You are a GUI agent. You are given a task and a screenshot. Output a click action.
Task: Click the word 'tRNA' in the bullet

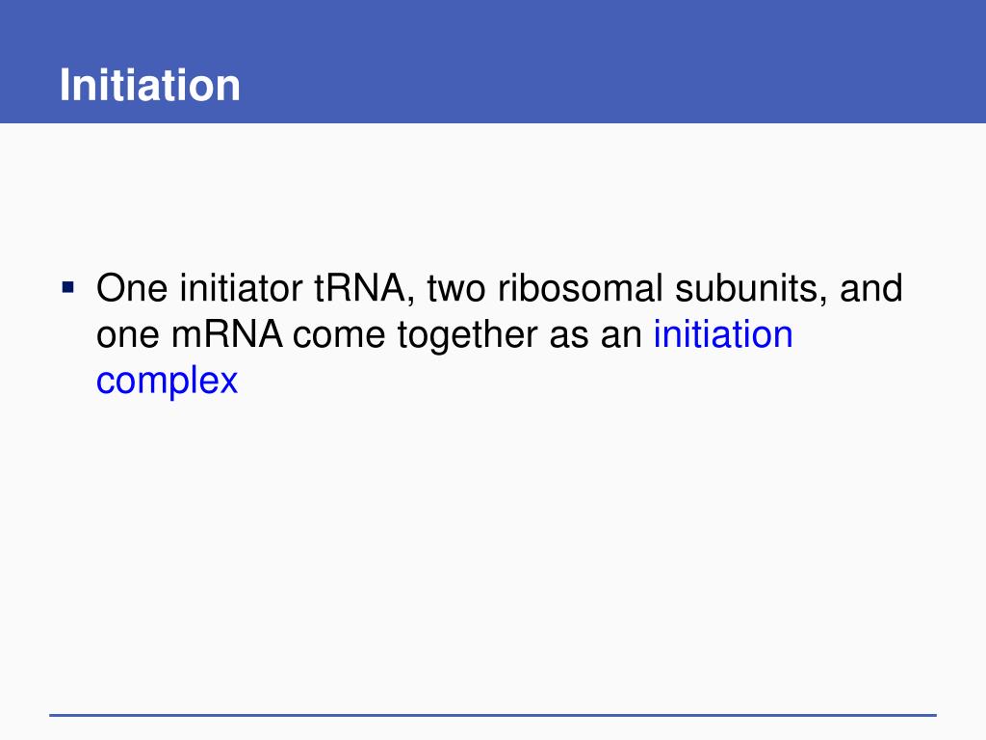(x=365, y=288)
